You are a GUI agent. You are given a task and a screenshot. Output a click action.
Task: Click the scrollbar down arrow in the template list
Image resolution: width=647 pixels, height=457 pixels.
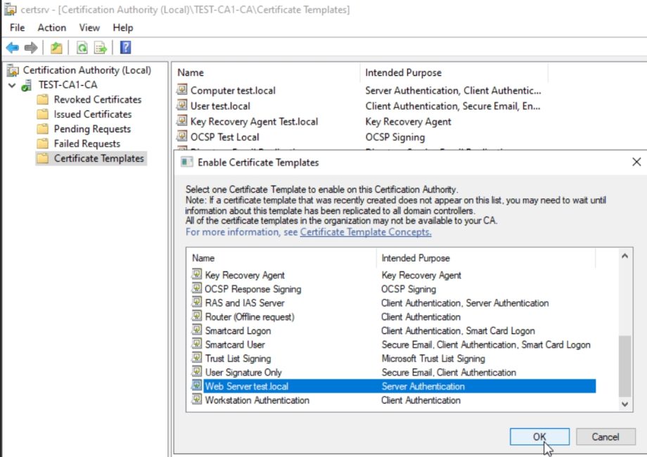pyautogui.click(x=624, y=404)
